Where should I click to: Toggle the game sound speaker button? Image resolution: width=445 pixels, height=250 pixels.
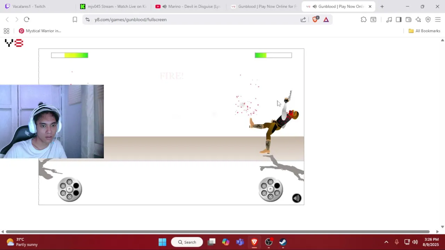(x=297, y=198)
